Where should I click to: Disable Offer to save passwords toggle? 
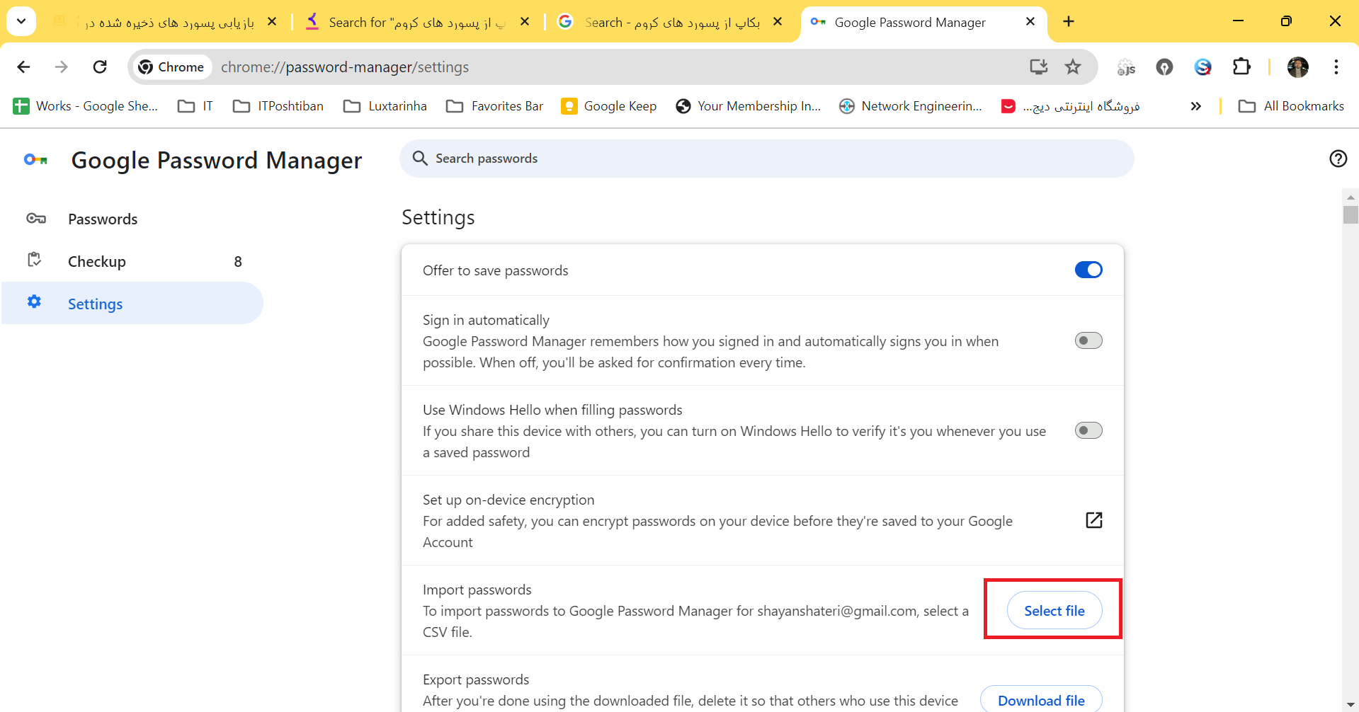point(1088,270)
